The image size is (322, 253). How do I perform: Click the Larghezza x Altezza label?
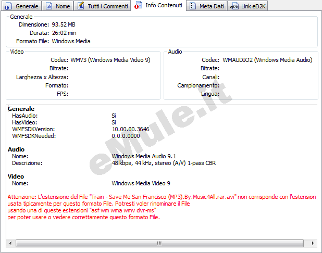(x=42, y=77)
